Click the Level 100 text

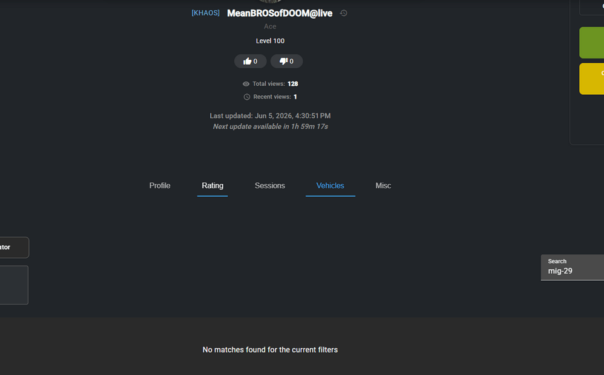[270, 41]
